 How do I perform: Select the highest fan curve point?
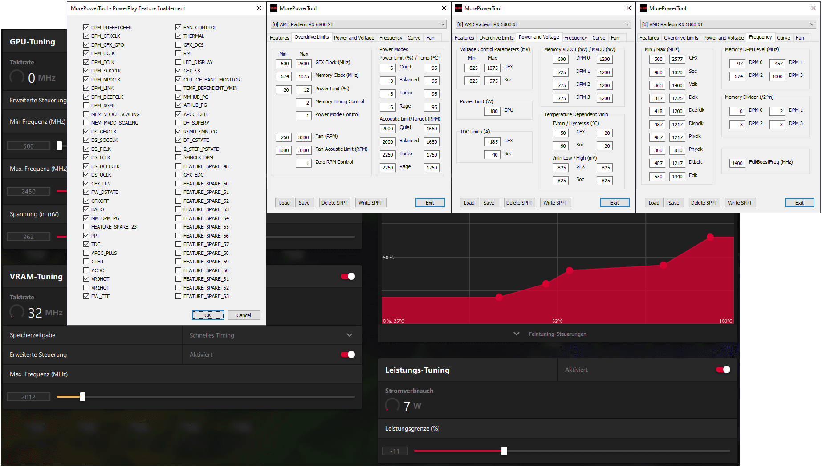click(710, 237)
